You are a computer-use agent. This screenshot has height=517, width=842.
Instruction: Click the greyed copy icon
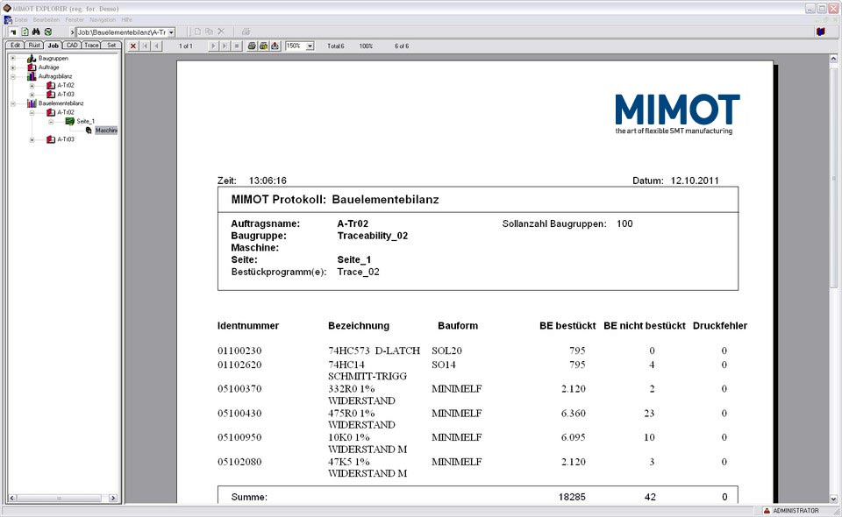(x=210, y=32)
